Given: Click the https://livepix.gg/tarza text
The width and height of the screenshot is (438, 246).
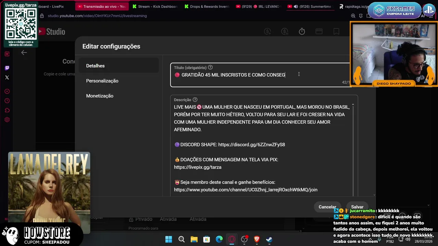Looking at the screenshot, I should coord(197,167).
